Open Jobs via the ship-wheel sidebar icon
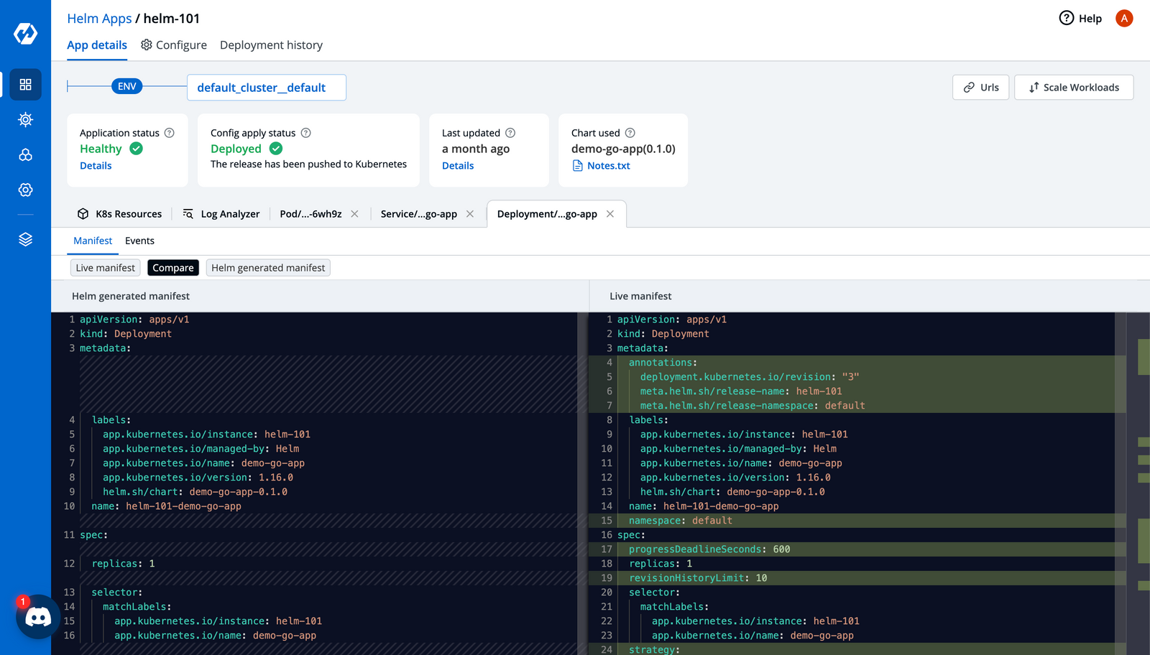This screenshot has width=1150, height=655. coord(25,120)
